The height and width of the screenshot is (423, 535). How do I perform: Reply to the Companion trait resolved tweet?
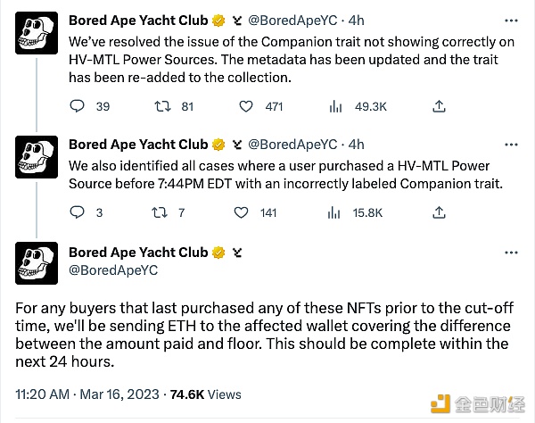point(77,106)
